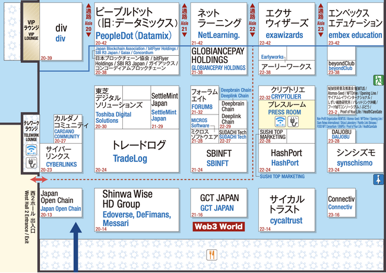Select the Japan Blockchain Association booth 20-38
Viewport: 386px width, 273px height.
click(137, 61)
